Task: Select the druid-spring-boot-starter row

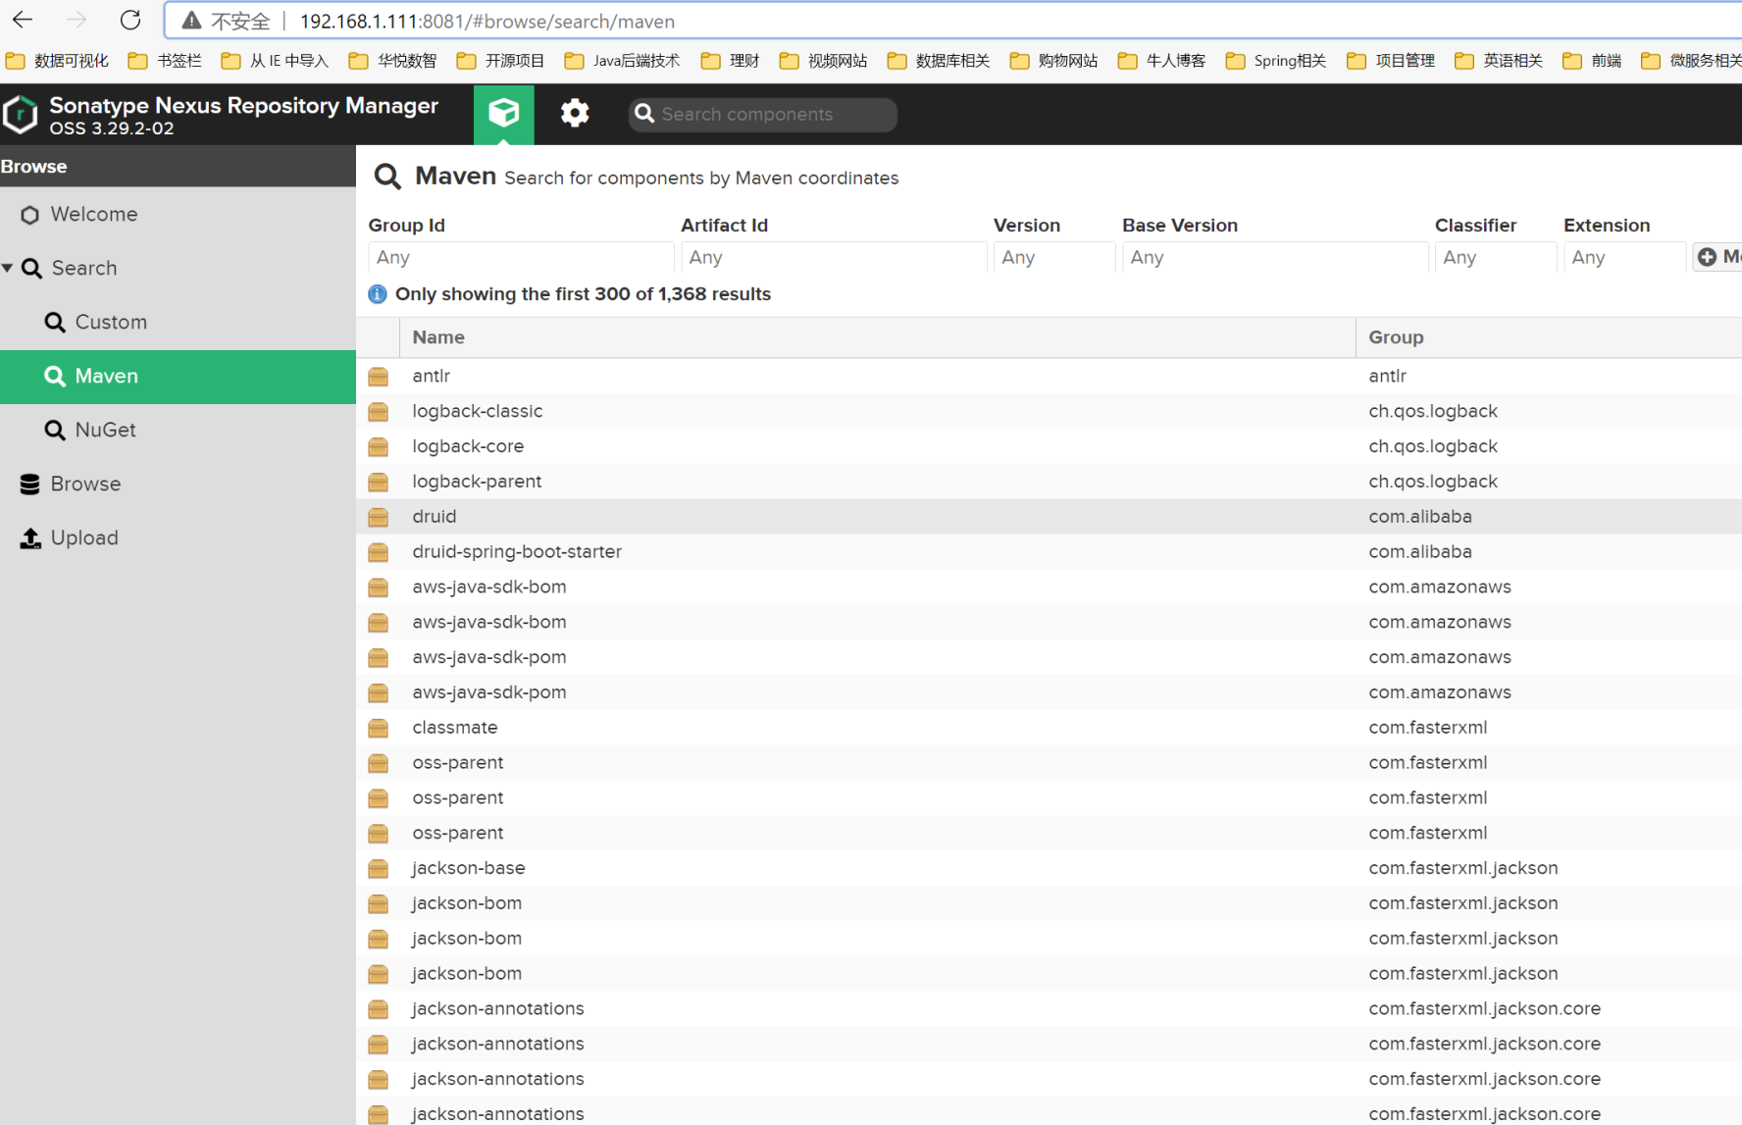Action: point(1050,552)
